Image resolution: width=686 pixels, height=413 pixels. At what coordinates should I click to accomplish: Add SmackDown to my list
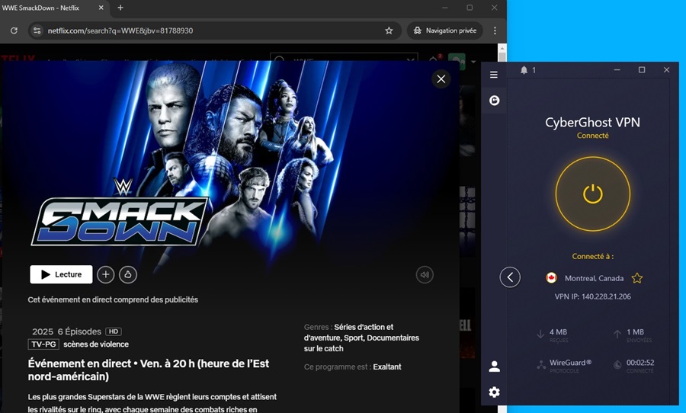105,274
